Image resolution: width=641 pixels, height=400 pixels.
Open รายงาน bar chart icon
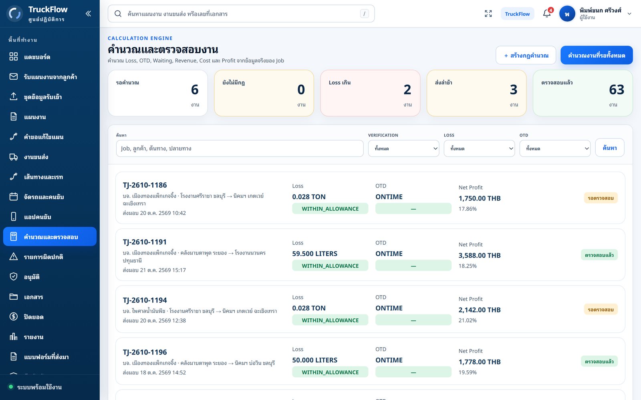tap(14, 337)
